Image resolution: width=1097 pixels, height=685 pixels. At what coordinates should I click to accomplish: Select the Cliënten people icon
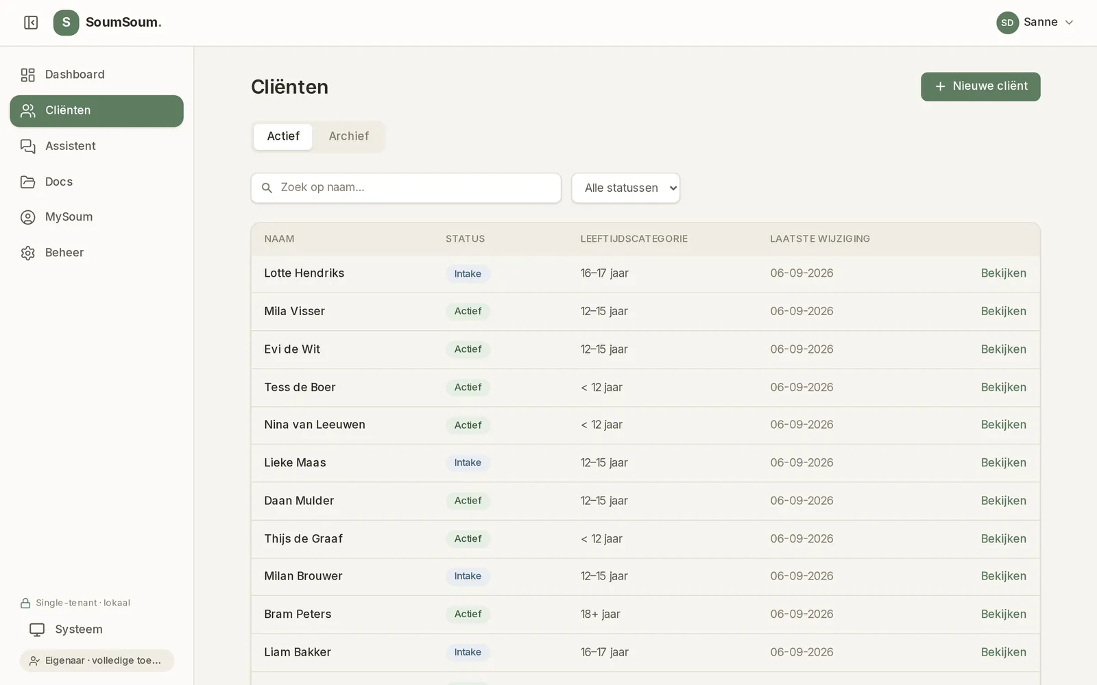click(x=28, y=110)
